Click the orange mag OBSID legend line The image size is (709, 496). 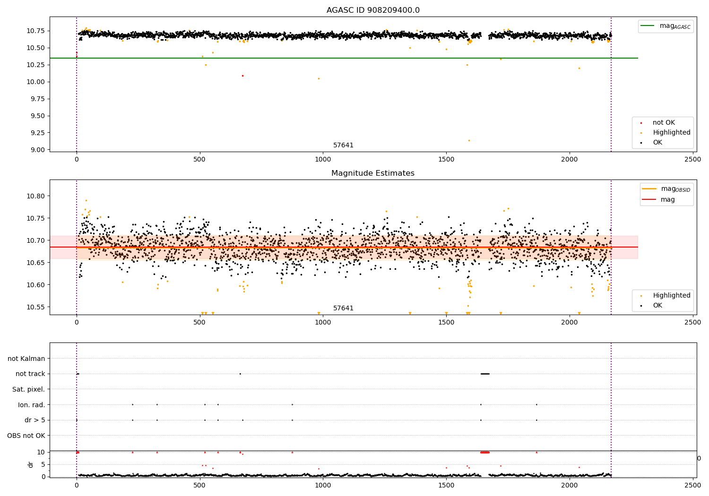coord(649,189)
